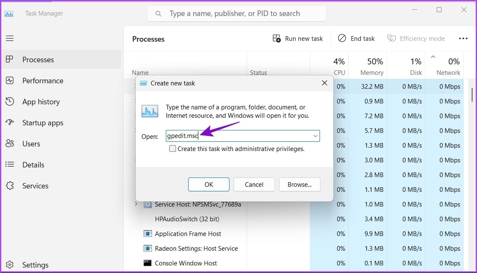This screenshot has height=273, width=477.
Task: Click Run new task button
Action: coord(298,39)
